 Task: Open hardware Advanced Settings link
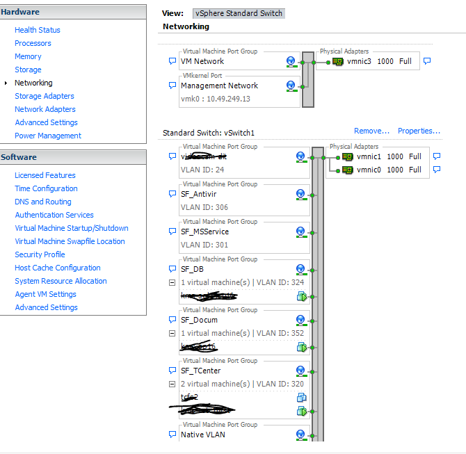coord(47,122)
